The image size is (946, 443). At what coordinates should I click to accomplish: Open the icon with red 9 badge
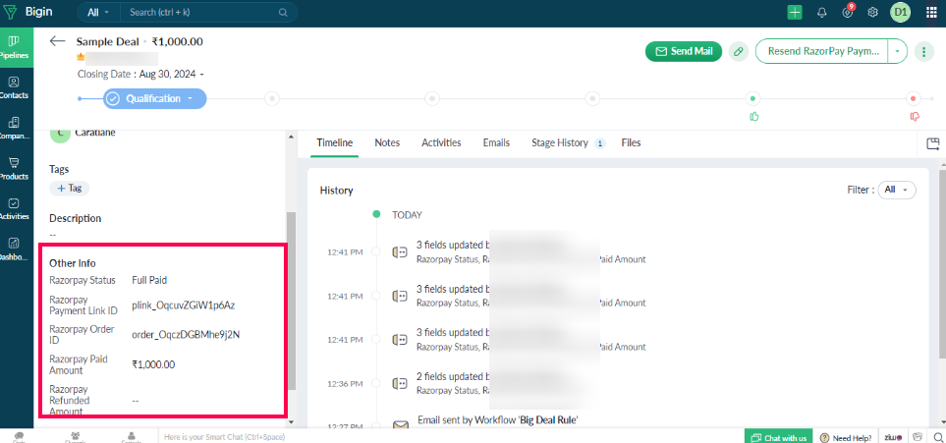point(848,12)
